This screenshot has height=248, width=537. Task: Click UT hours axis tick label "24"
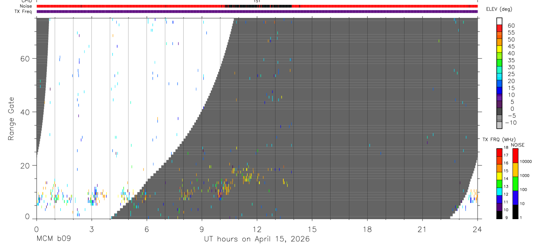tap(478, 229)
